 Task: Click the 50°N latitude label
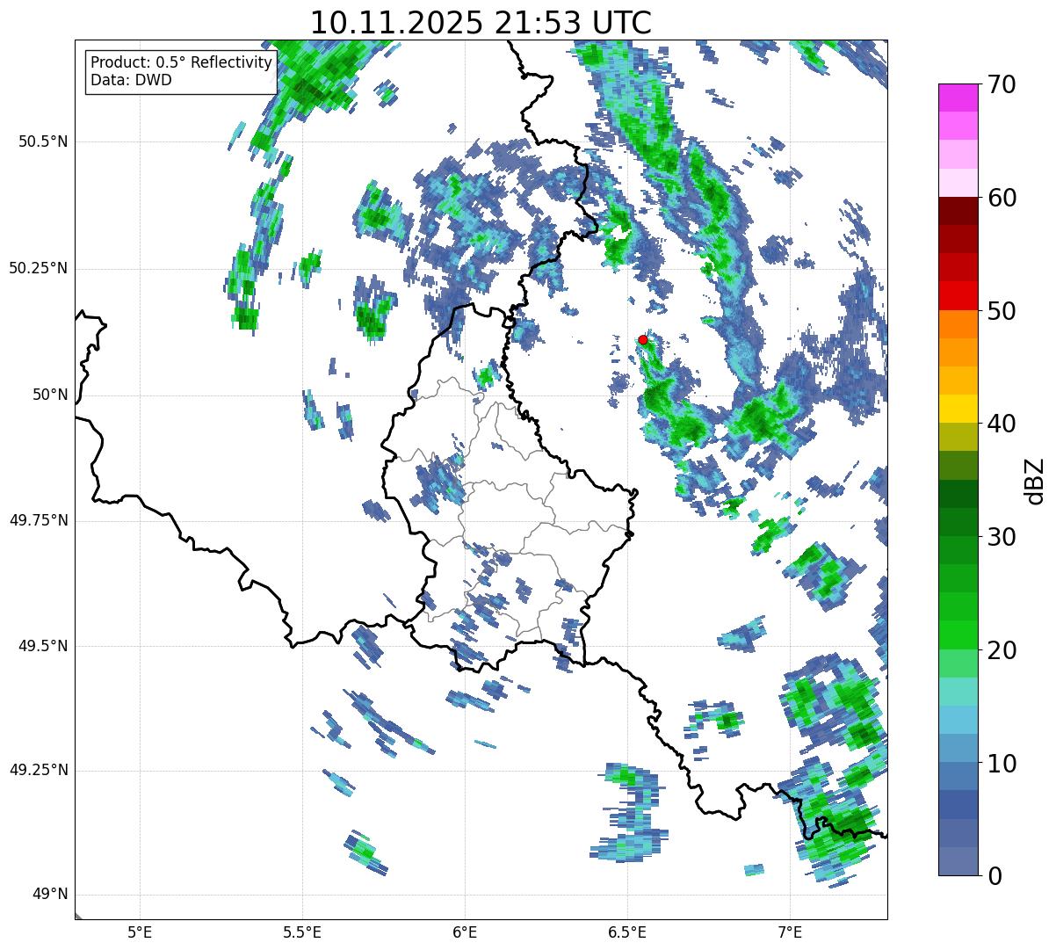(50, 395)
